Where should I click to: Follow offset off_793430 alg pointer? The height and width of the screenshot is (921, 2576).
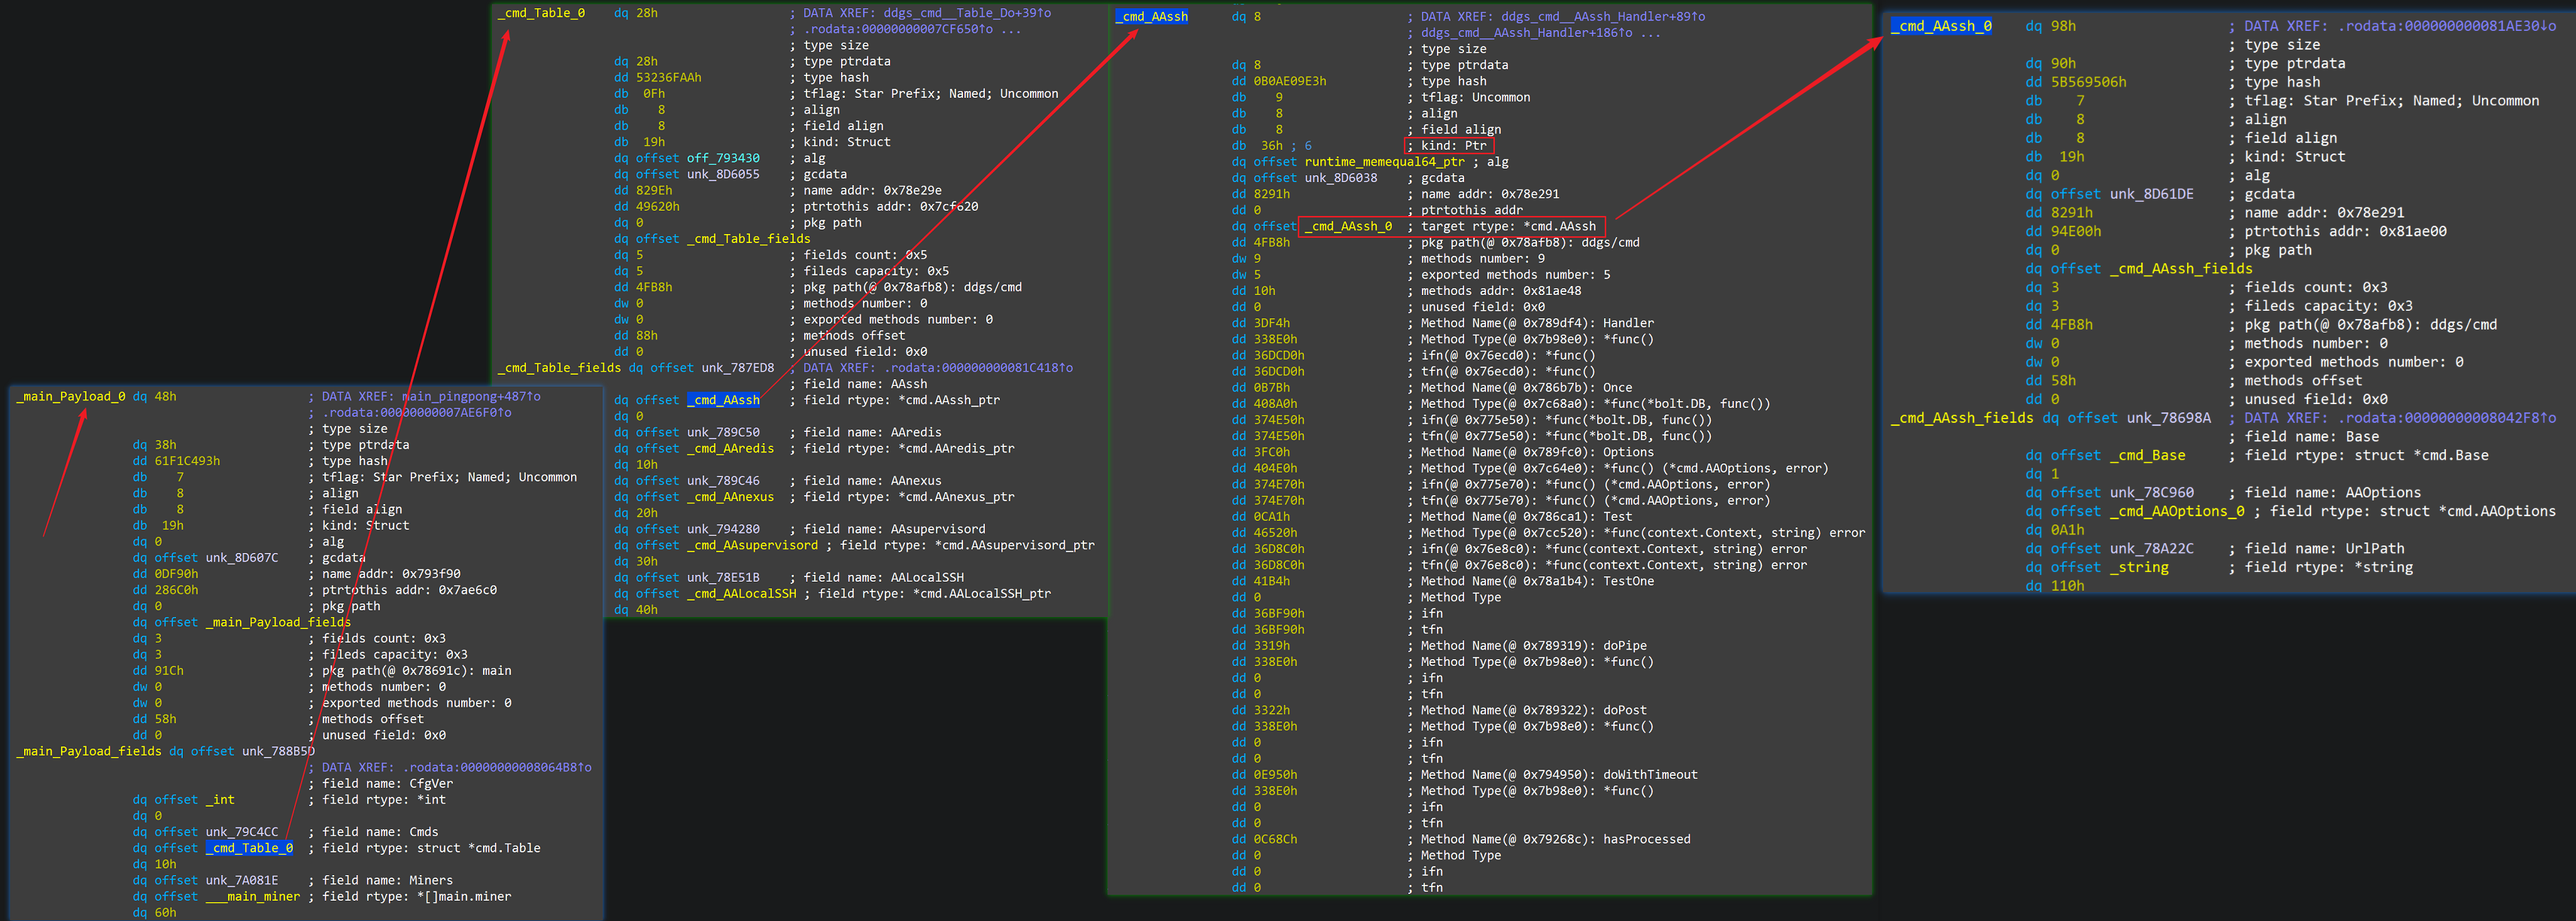(x=722, y=158)
